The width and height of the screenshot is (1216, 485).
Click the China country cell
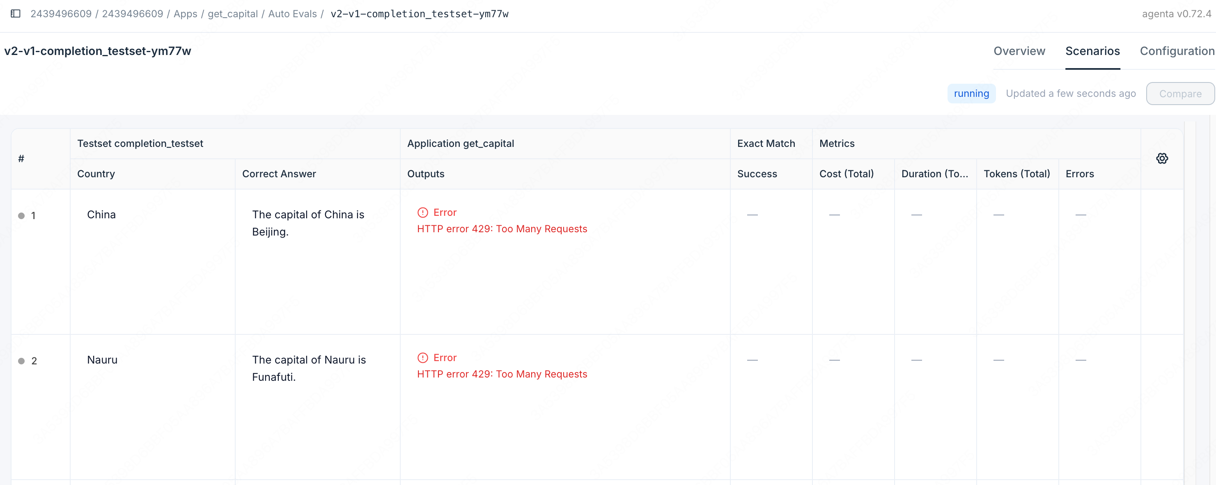pyautogui.click(x=101, y=215)
